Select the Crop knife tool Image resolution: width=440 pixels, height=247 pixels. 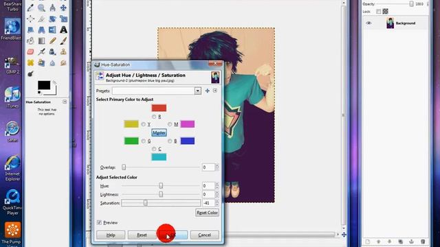pyautogui.click(x=41, y=19)
